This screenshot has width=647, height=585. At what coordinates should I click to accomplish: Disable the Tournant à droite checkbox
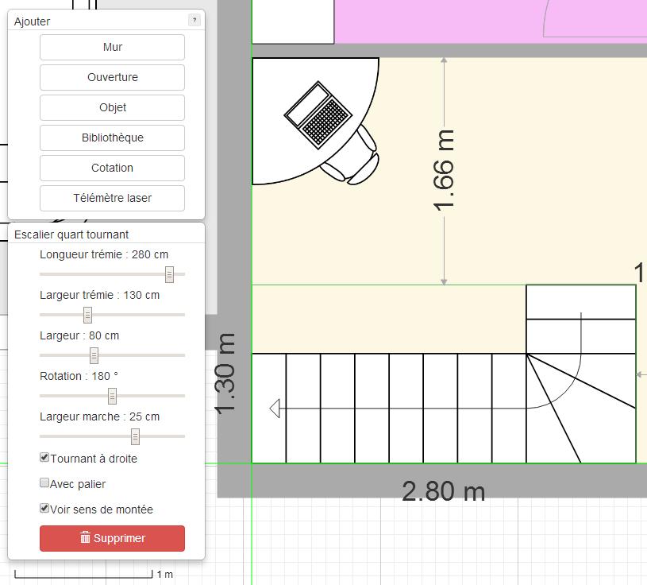[x=44, y=459]
